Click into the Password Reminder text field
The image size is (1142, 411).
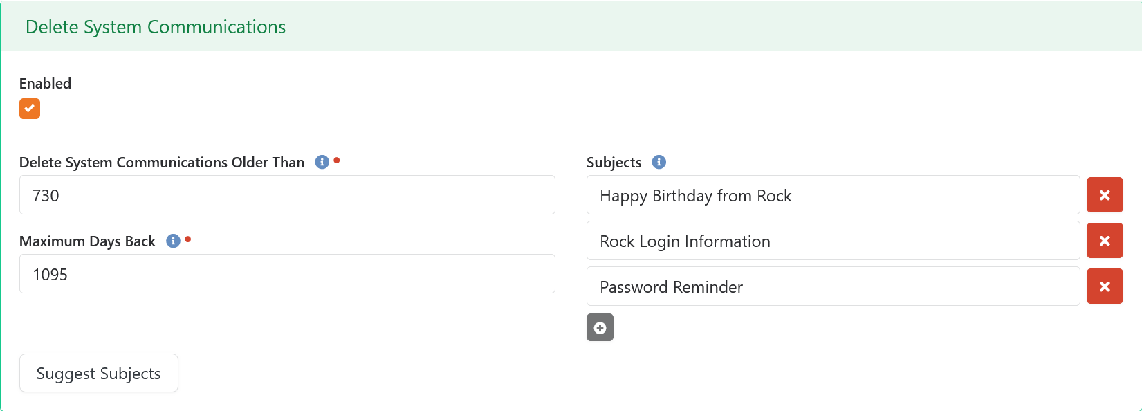click(x=833, y=286)
